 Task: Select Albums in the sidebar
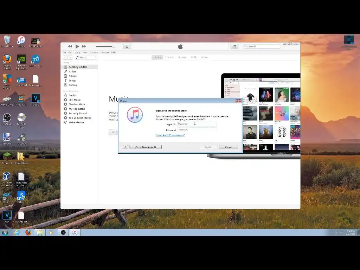(80, 76)
